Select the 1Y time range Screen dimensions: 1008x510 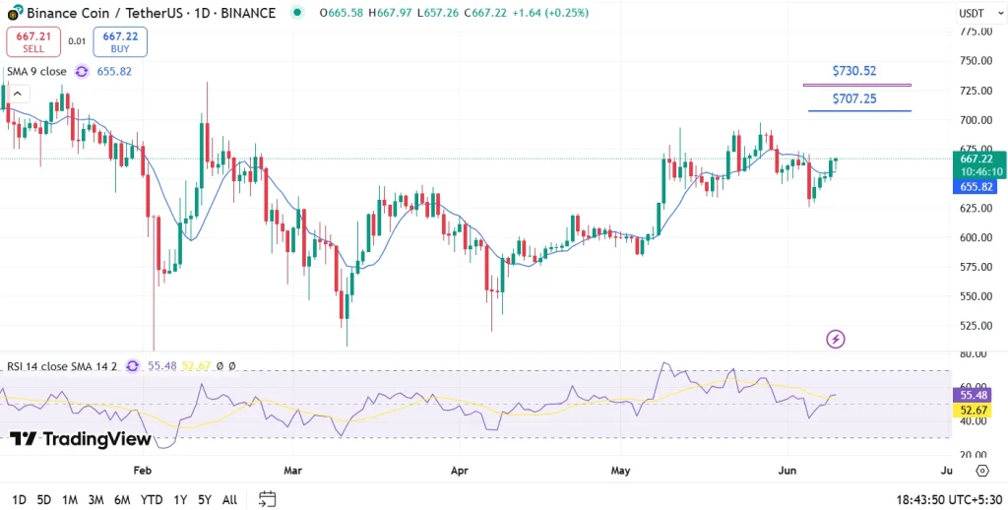pos(181,500)
